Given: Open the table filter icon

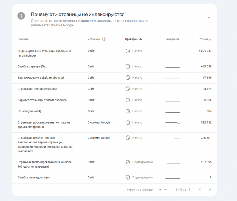Looking at the screenshot, I should tap(209, 16).
